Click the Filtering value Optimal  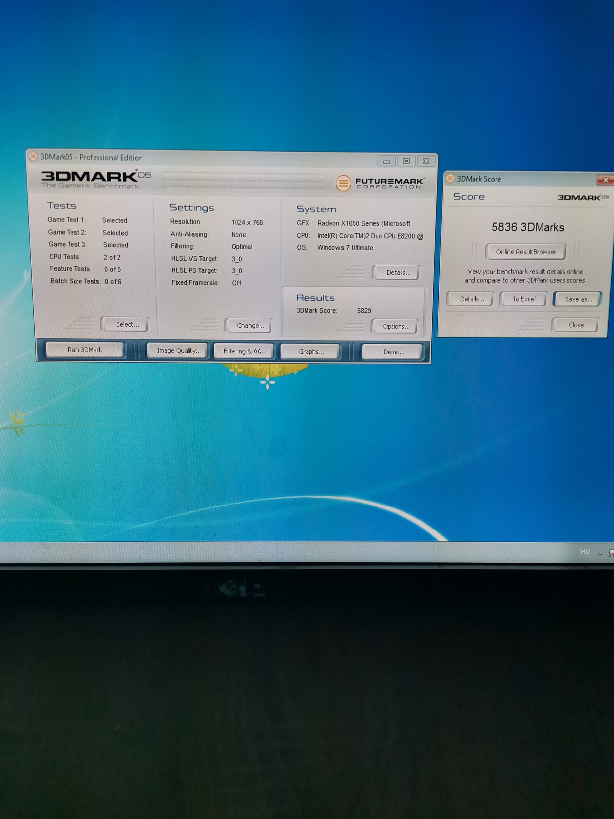click(x=242, y=247)
